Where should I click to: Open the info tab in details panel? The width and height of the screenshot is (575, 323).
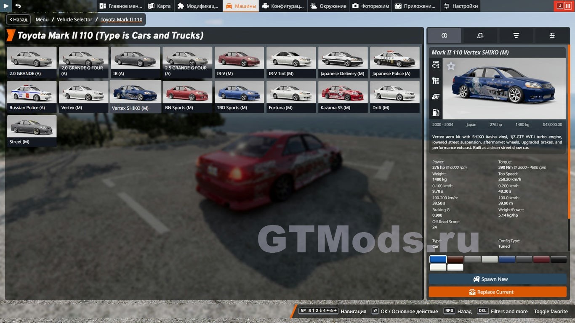point(444,36)
